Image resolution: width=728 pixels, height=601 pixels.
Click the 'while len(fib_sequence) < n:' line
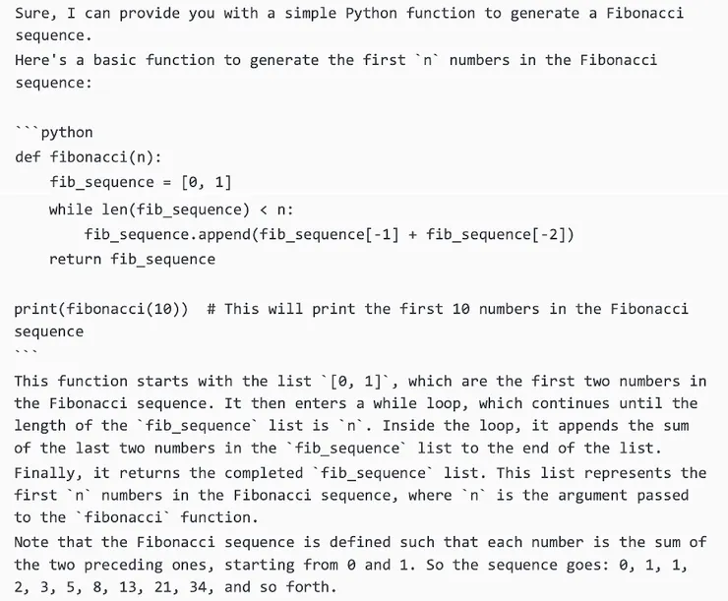point(171,210)
